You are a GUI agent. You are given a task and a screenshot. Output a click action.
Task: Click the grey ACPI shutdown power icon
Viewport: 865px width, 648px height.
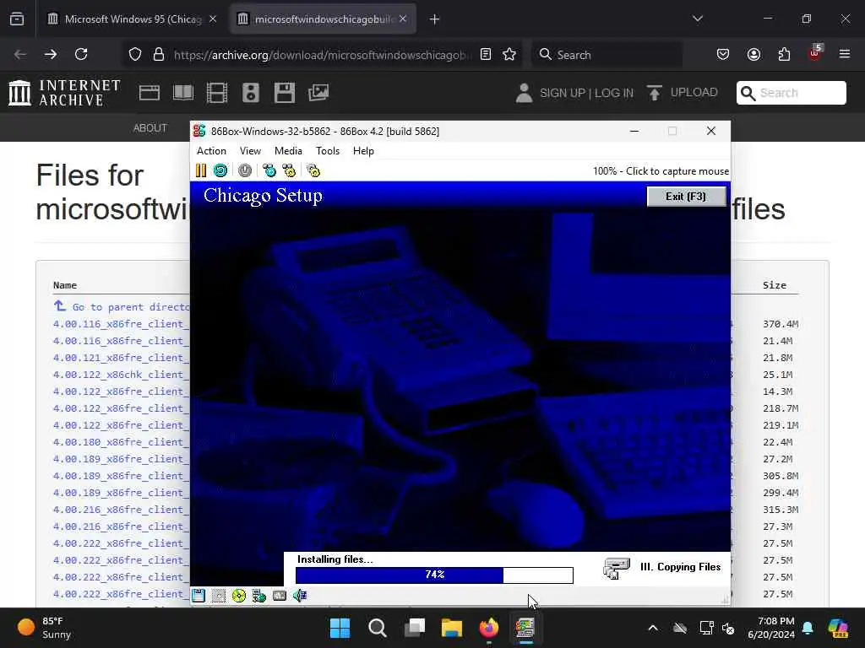pos(245,170)
